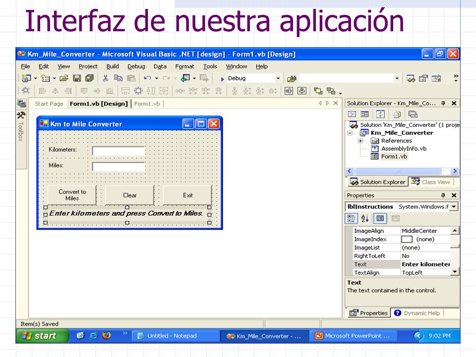This screenshot has width=476, height=357.
Task: Switch to the Start Page tab
Action: tap(49, 104)
